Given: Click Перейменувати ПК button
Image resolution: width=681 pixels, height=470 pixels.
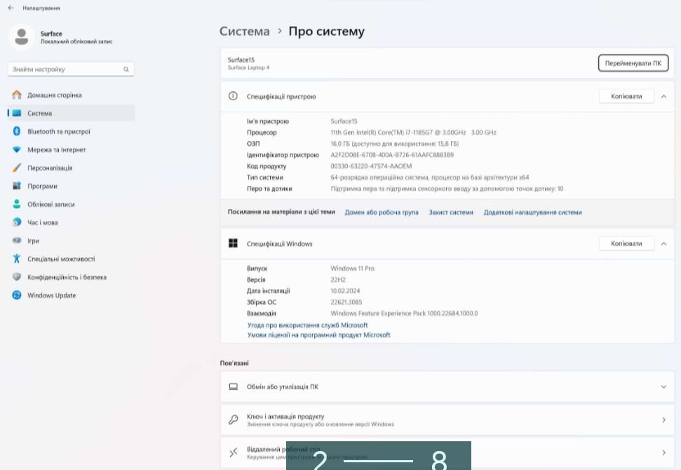Looking at the screenshot, I should tap(633, 62).
